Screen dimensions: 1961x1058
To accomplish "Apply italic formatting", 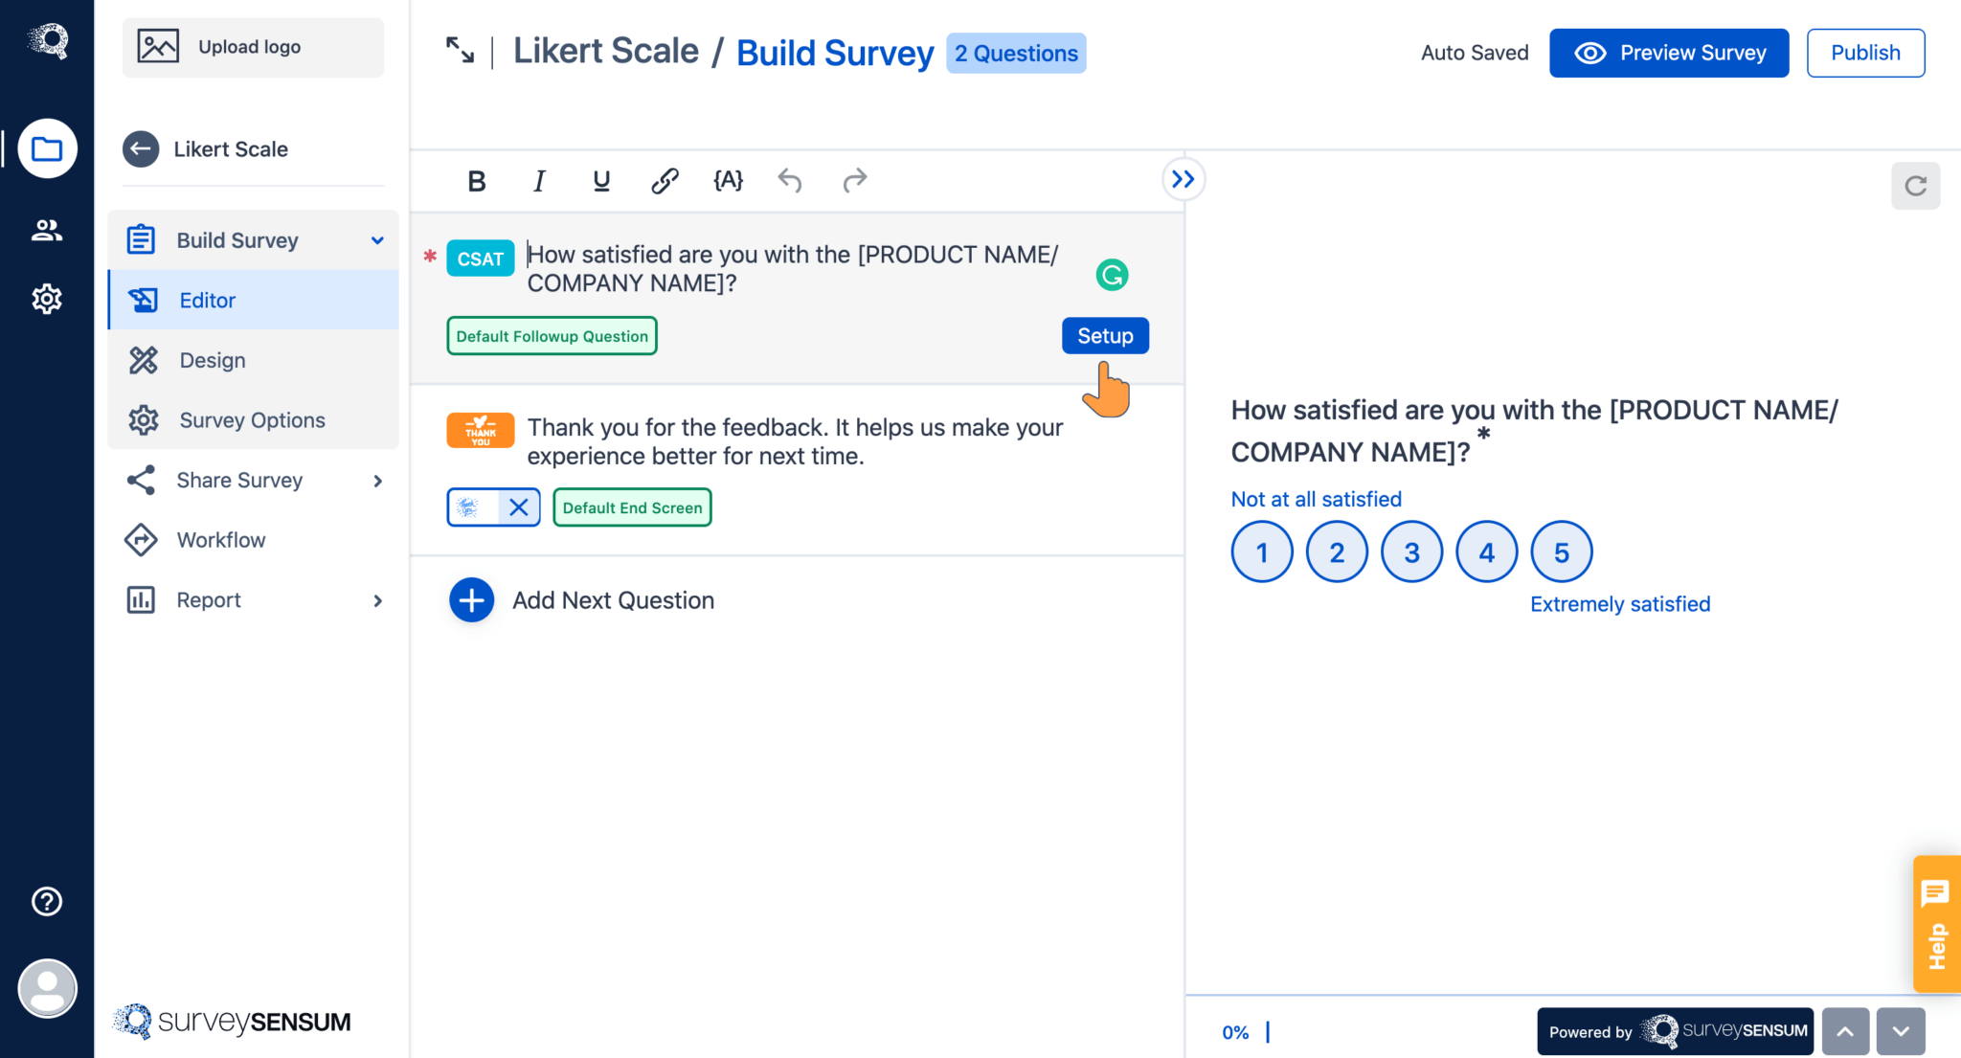I will 538,180.
